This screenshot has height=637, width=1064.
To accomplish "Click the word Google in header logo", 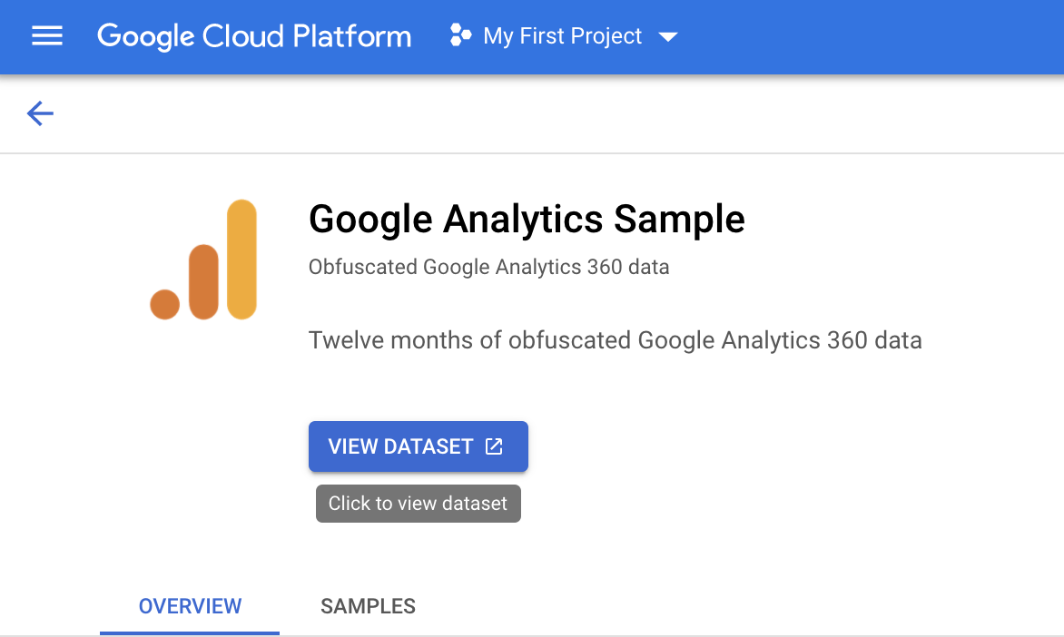I will pyautogui.click(x=147, y=36).
